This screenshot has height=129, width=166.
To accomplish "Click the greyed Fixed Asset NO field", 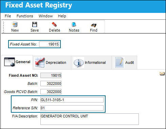I will pos(51,75).
